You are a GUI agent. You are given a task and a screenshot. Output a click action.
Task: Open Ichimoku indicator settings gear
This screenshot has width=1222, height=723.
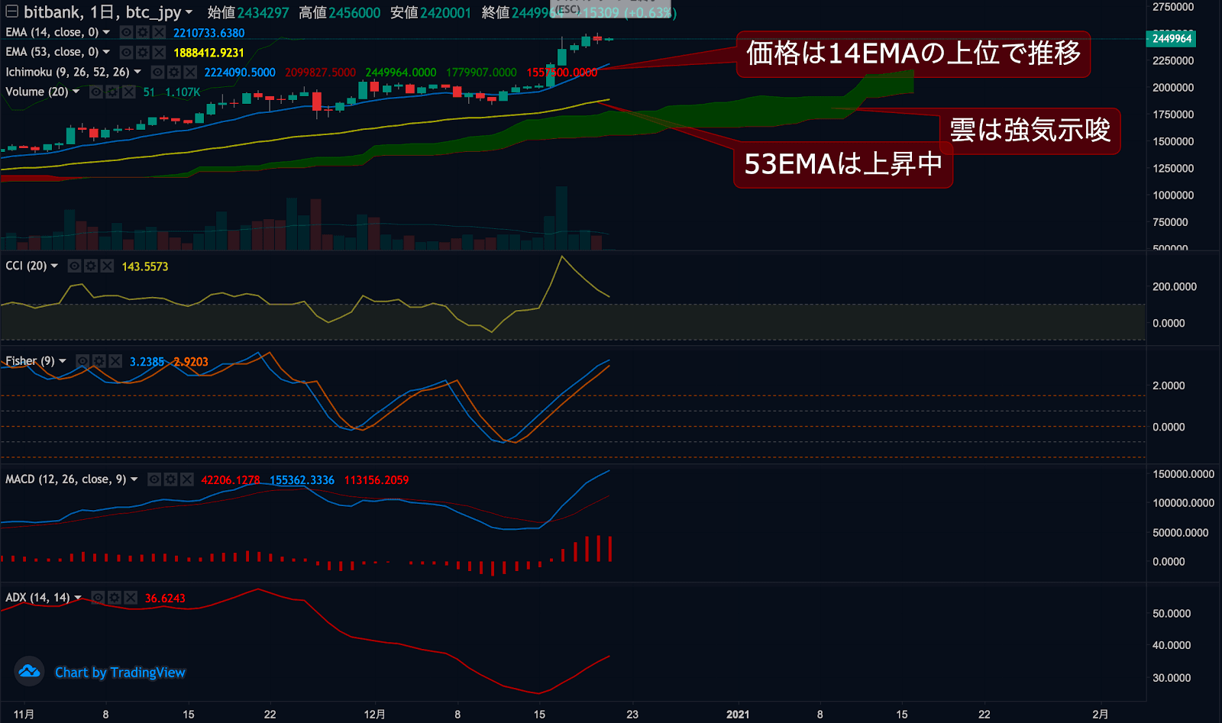(x=174, y=72)
